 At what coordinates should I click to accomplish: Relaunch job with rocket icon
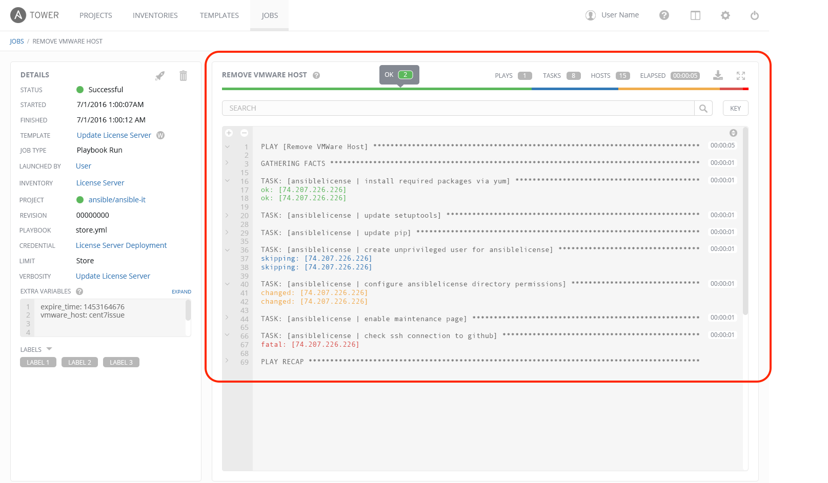point(160,76)
